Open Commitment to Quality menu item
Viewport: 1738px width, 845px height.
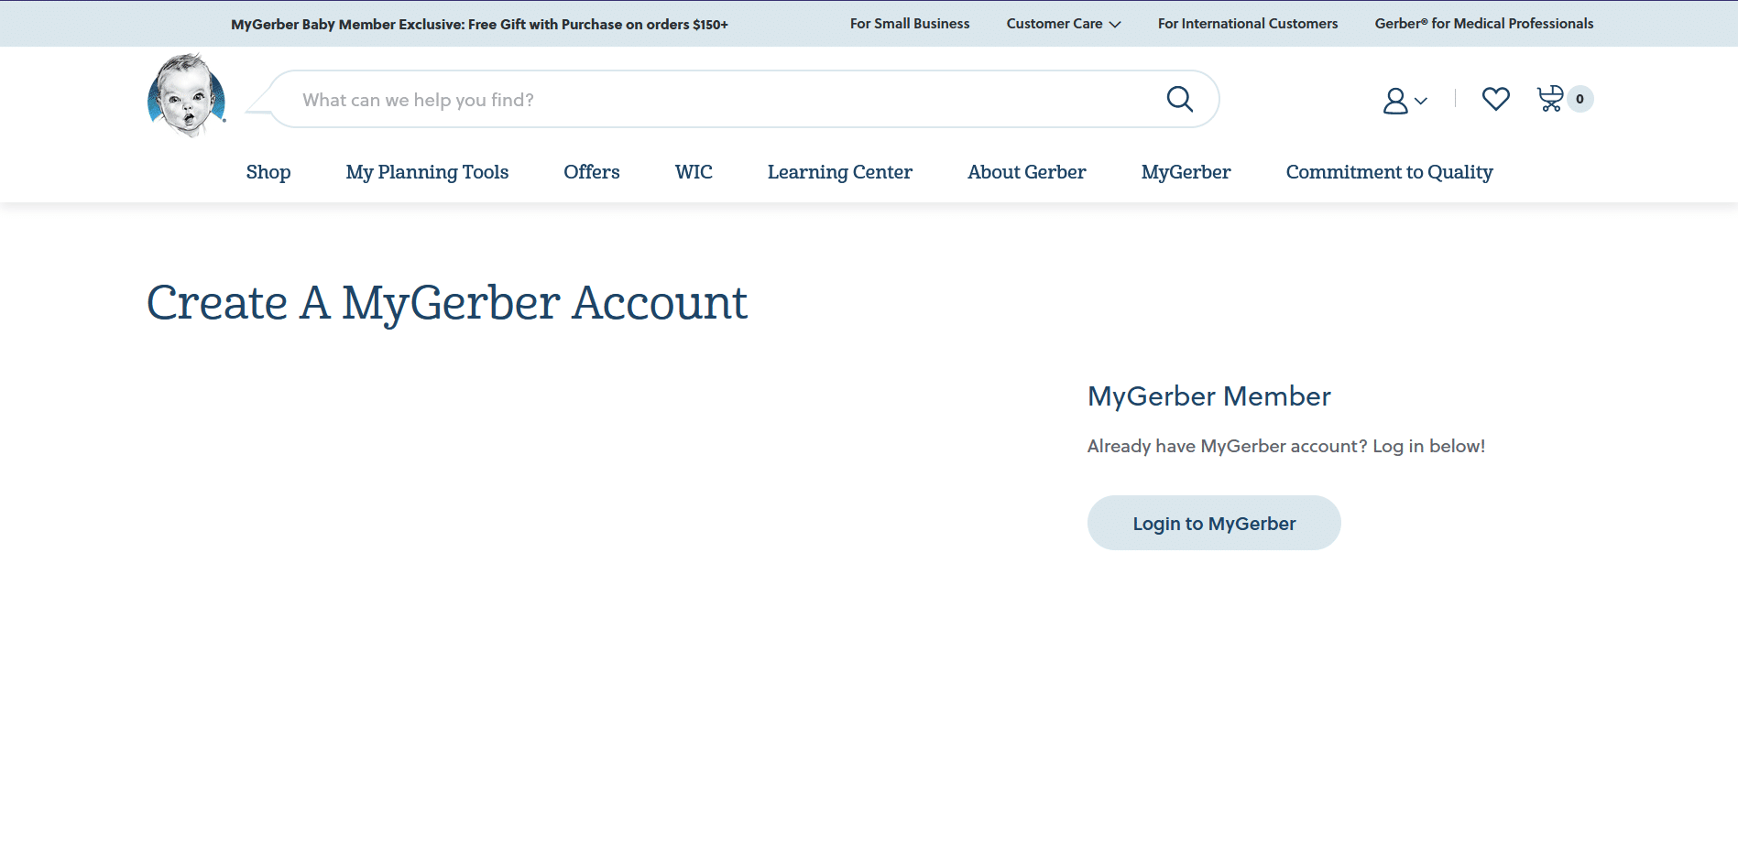1390,172
